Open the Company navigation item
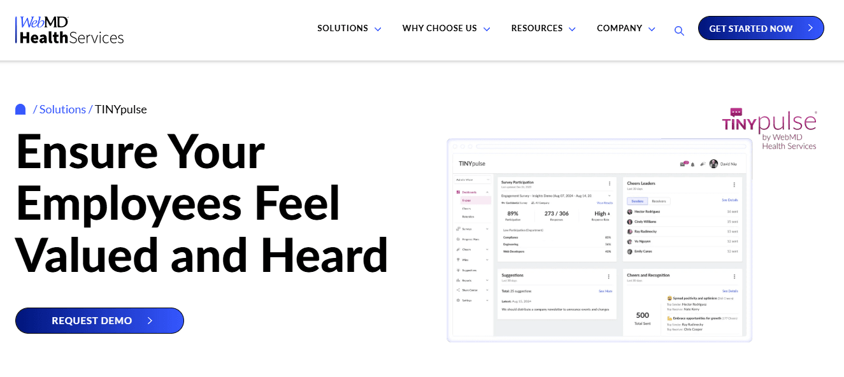 click(x=619, y=28)
